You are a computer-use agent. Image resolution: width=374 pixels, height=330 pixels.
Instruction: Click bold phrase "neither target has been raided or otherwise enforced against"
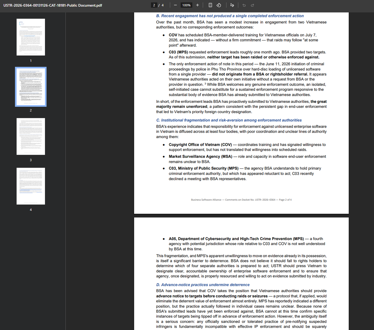point(263,57)
